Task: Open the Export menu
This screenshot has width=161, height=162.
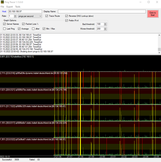Action: point(9,7)
